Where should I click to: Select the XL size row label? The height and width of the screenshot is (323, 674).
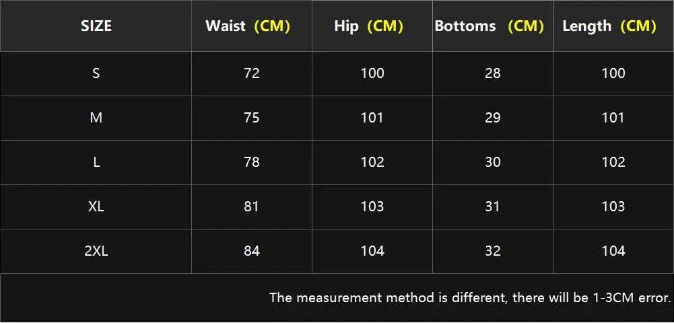96,207
